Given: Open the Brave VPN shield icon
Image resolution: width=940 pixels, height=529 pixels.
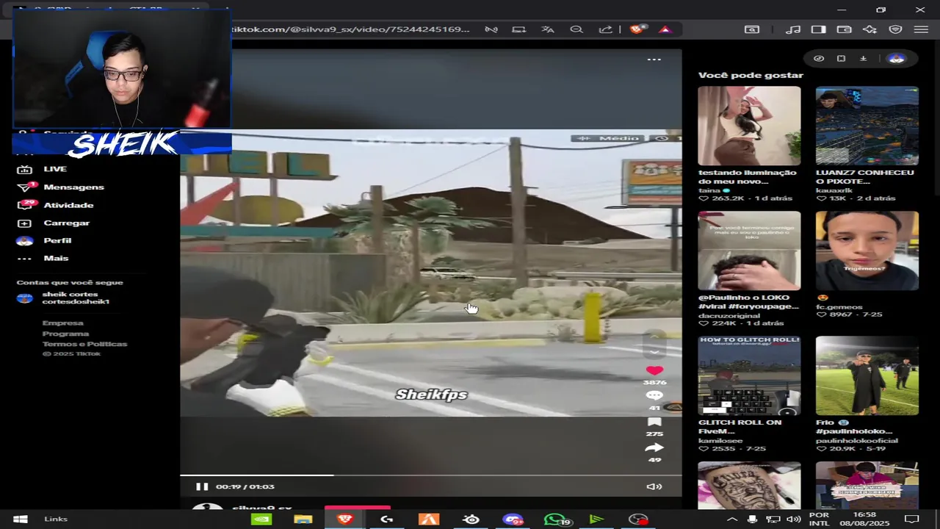Looking at the screenshot, I should [x=896, y=29].
